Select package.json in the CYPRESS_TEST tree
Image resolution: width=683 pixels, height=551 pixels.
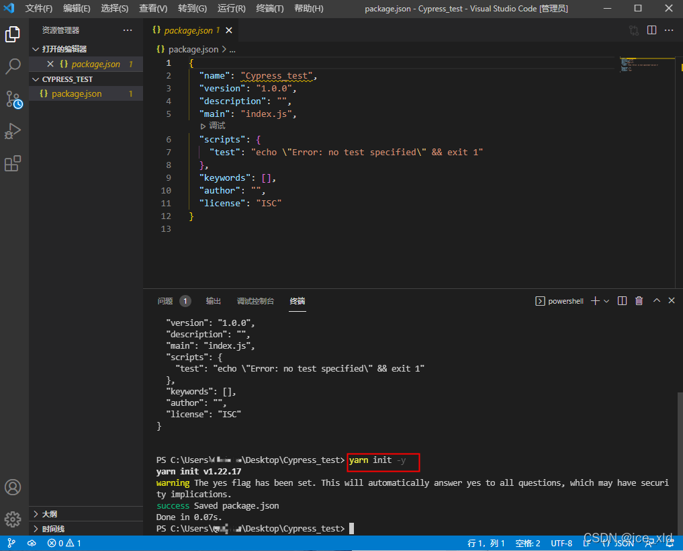tap(77, 94)
